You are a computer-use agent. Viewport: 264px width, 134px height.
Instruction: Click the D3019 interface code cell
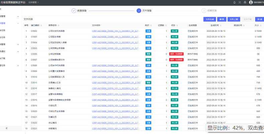(x=34, y=106)
